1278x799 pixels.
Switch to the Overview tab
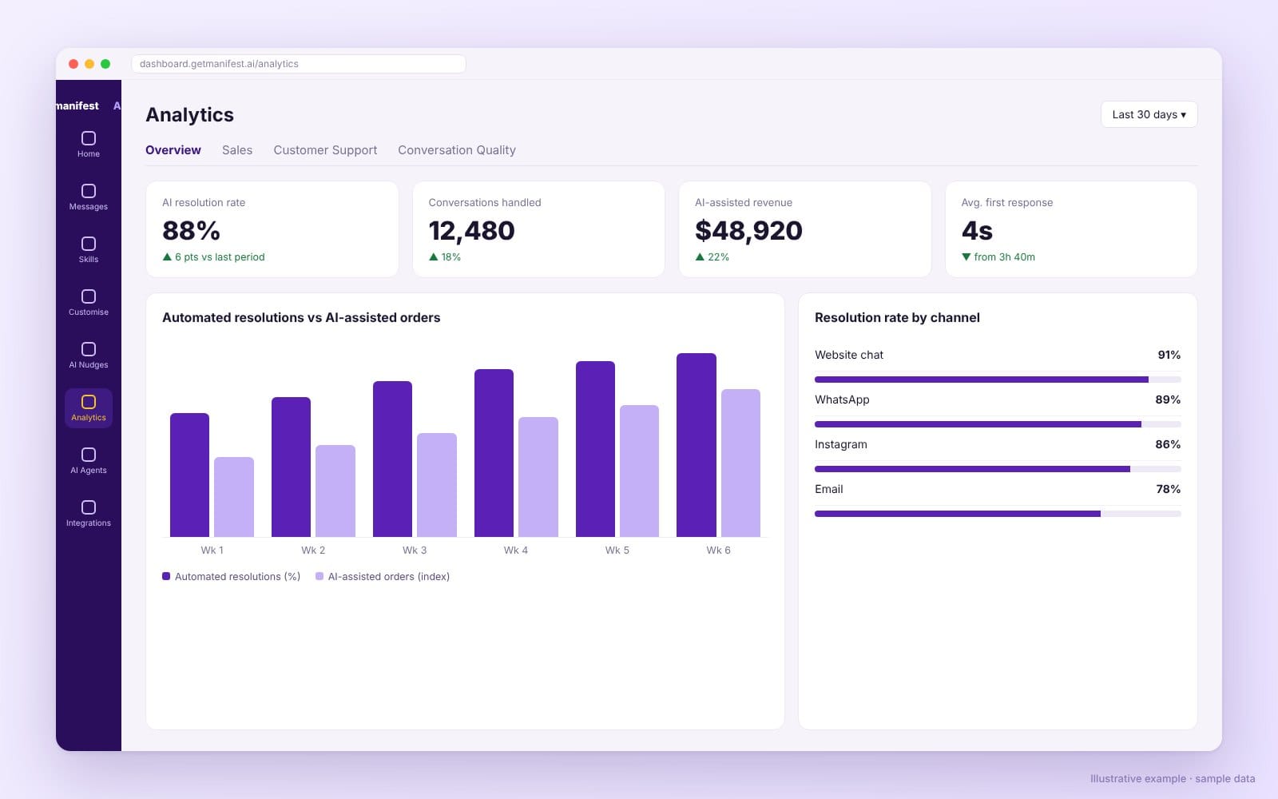click(173, 150)
